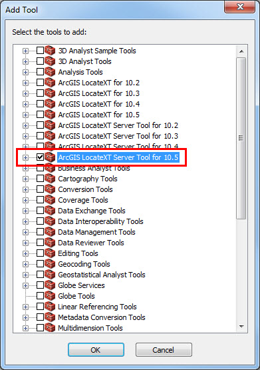Click the Geocoding Tools toolbox icon
Screen dimensions: 260x370
tap(50, 264)
